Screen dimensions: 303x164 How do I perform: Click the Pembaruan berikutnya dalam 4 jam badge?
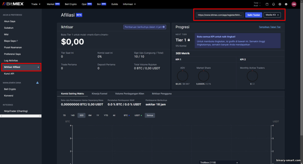pyautogui.click(x=145, y=27)
